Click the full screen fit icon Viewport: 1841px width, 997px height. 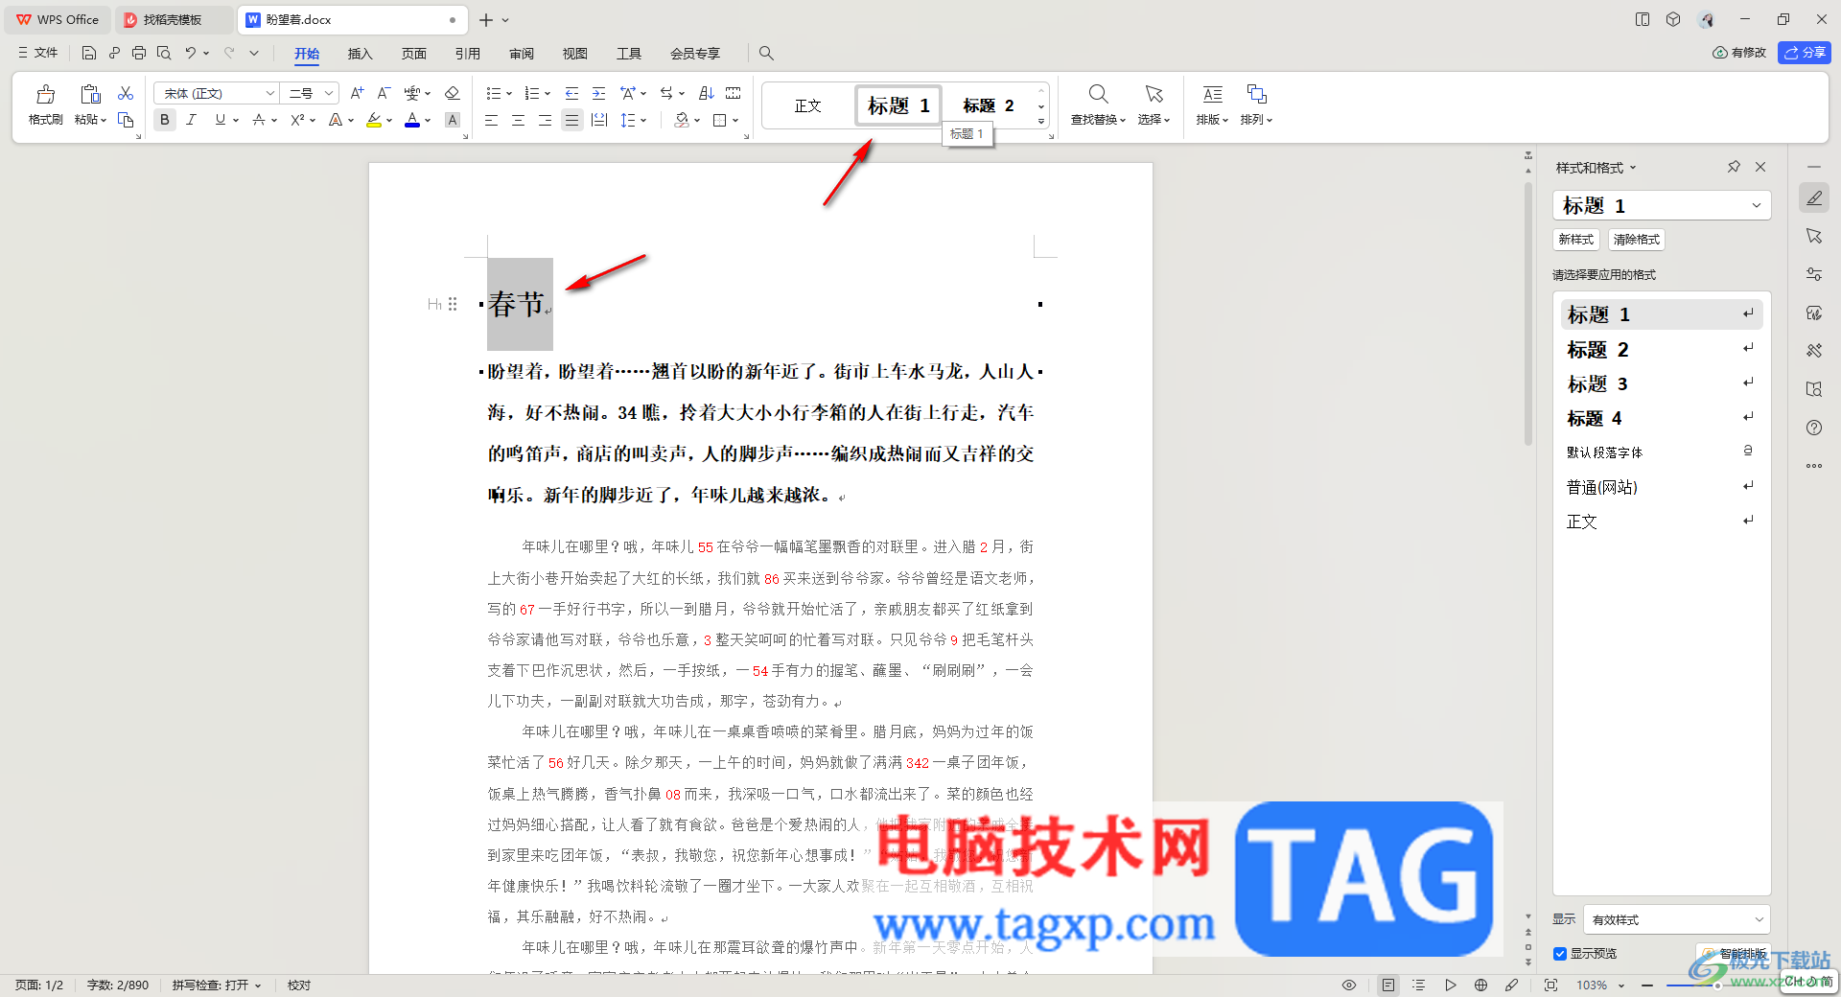[x=1550, y=985]
